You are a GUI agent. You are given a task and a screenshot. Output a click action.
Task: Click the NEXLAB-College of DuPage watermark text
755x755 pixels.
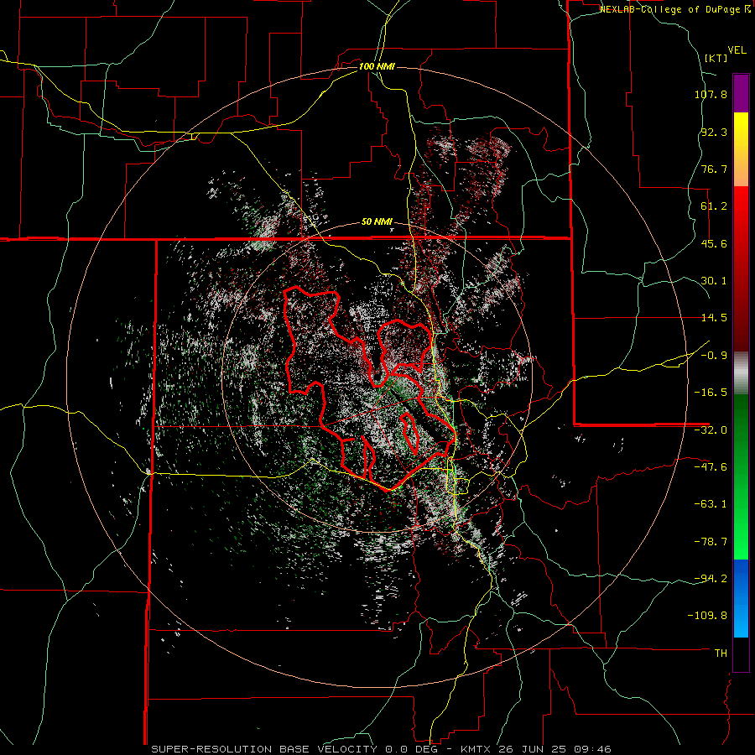674,9
